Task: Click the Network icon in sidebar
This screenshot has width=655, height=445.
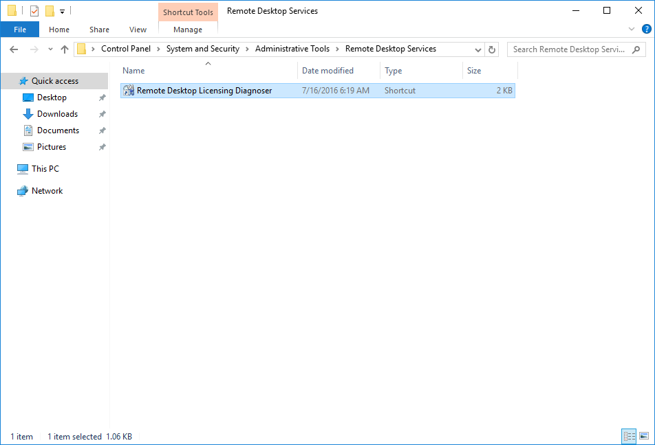Action: click(x=23, y=191)
